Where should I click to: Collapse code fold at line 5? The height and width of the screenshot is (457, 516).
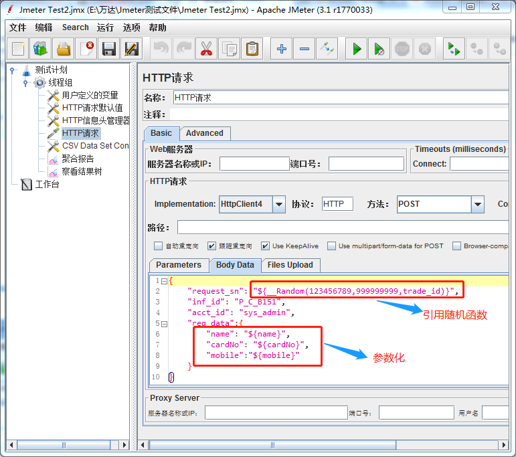click(164, 324)
